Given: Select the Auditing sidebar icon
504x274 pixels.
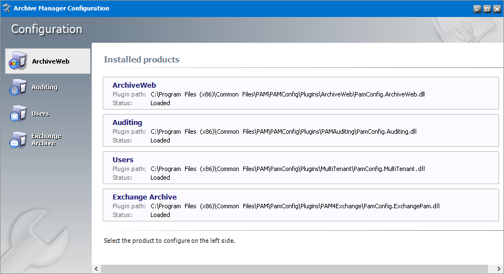Looking at the screenshot, I should (x=18, y=88).
